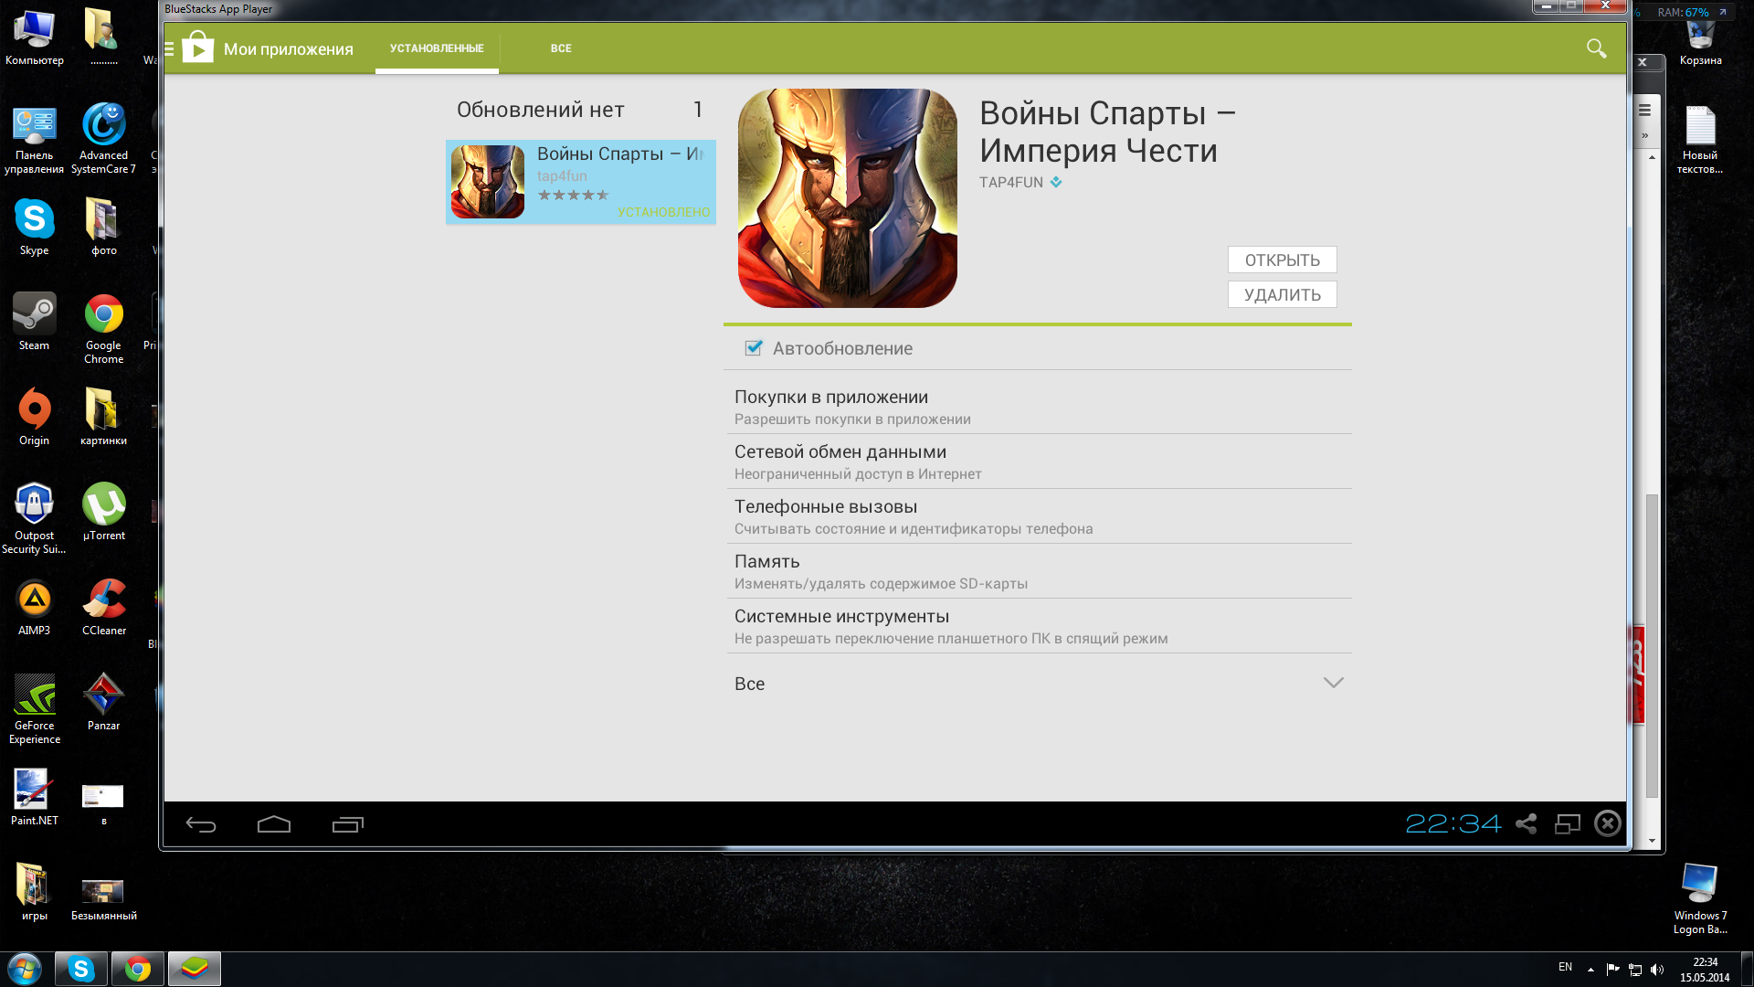The height and width of the screenshot is (987, 1754).
Task: Click the BlueStacks share icon
Action: (1526, 823)
